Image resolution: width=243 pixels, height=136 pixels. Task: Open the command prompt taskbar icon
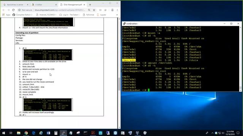pyautogui.click(x=85, y=133)
